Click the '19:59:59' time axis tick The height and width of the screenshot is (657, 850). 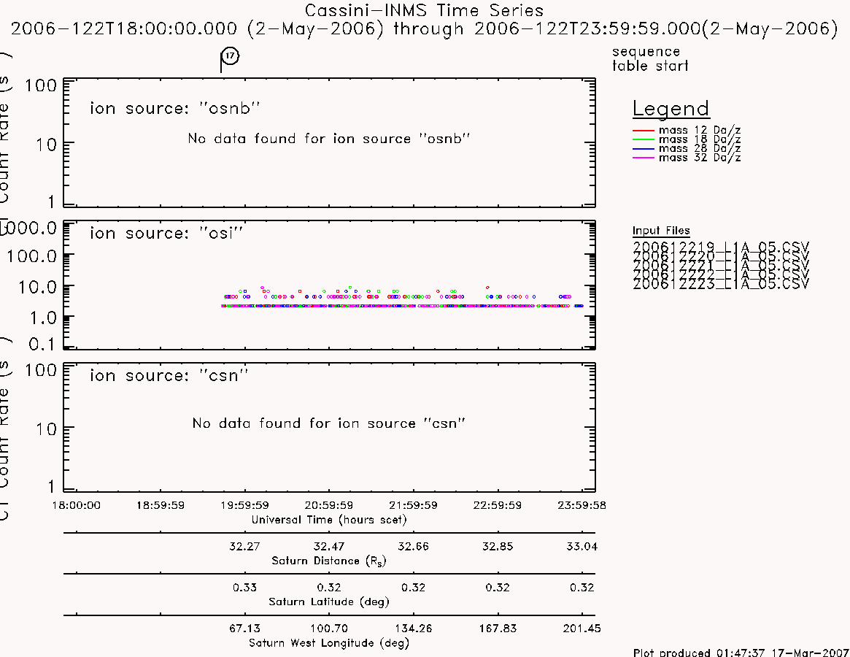tap(244, 505)
